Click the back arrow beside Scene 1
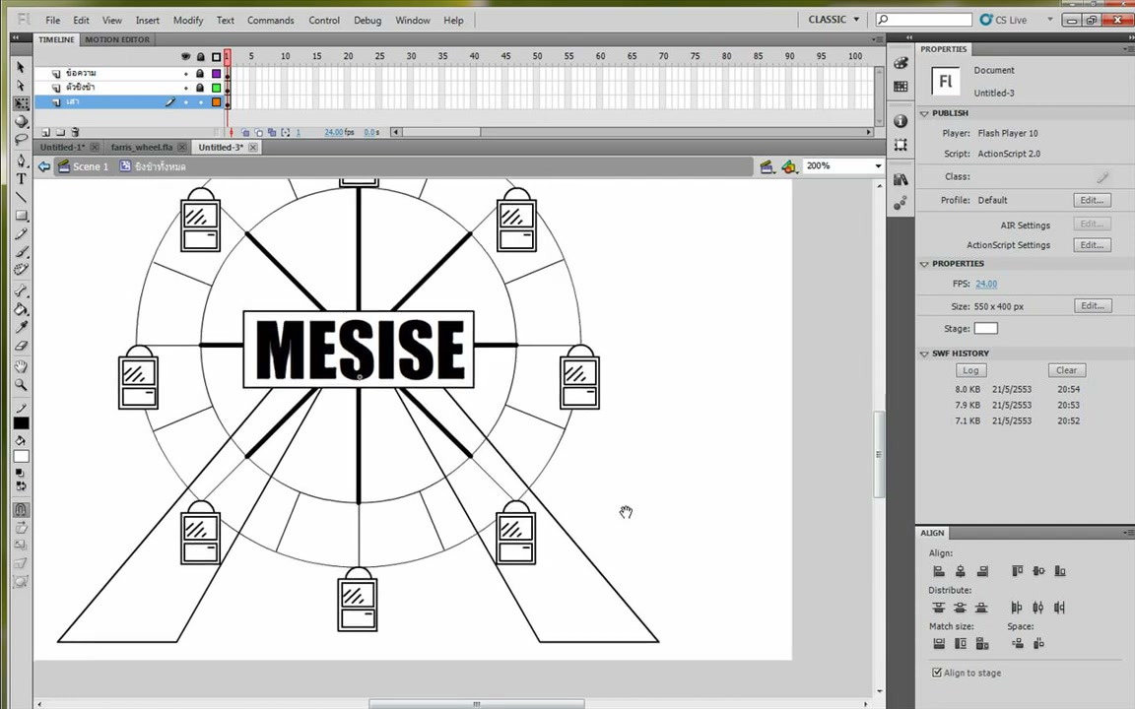1135x709 pixels. pos(44,166)
